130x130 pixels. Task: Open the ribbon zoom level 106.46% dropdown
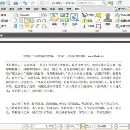pyautogui.click(x=40, y=15)
